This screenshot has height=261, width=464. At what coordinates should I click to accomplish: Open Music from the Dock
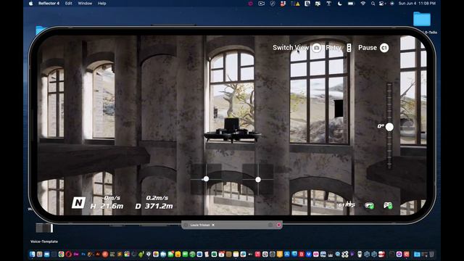(x=258, y=254)
